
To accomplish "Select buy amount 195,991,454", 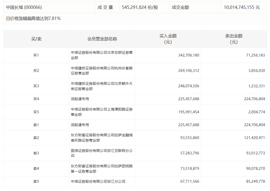I will pos(189,112).
